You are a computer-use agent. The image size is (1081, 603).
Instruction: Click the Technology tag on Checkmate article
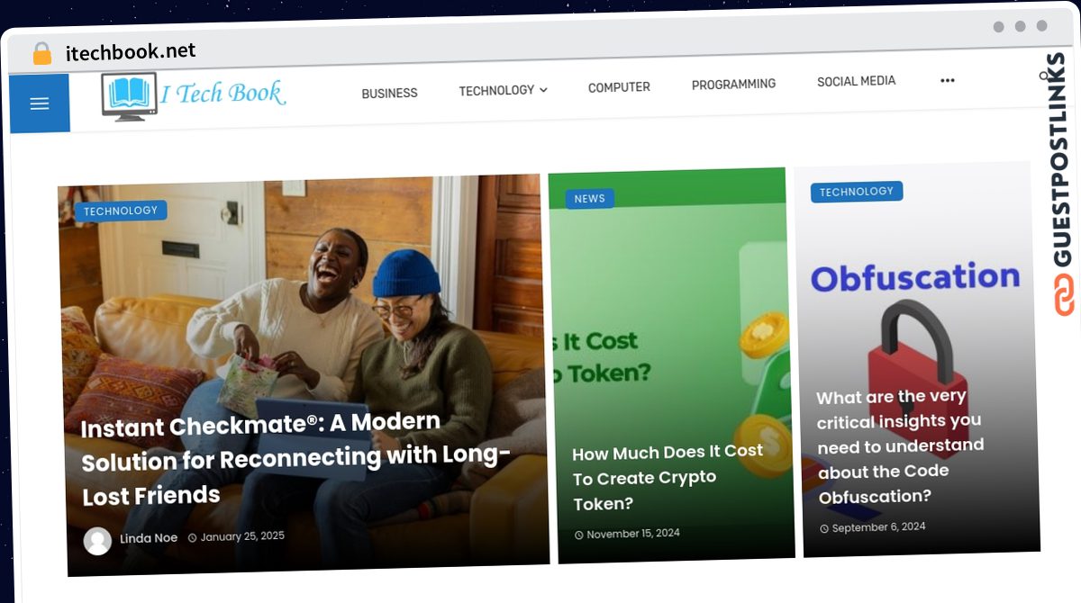pyautogui.click(x=121, y=211)
